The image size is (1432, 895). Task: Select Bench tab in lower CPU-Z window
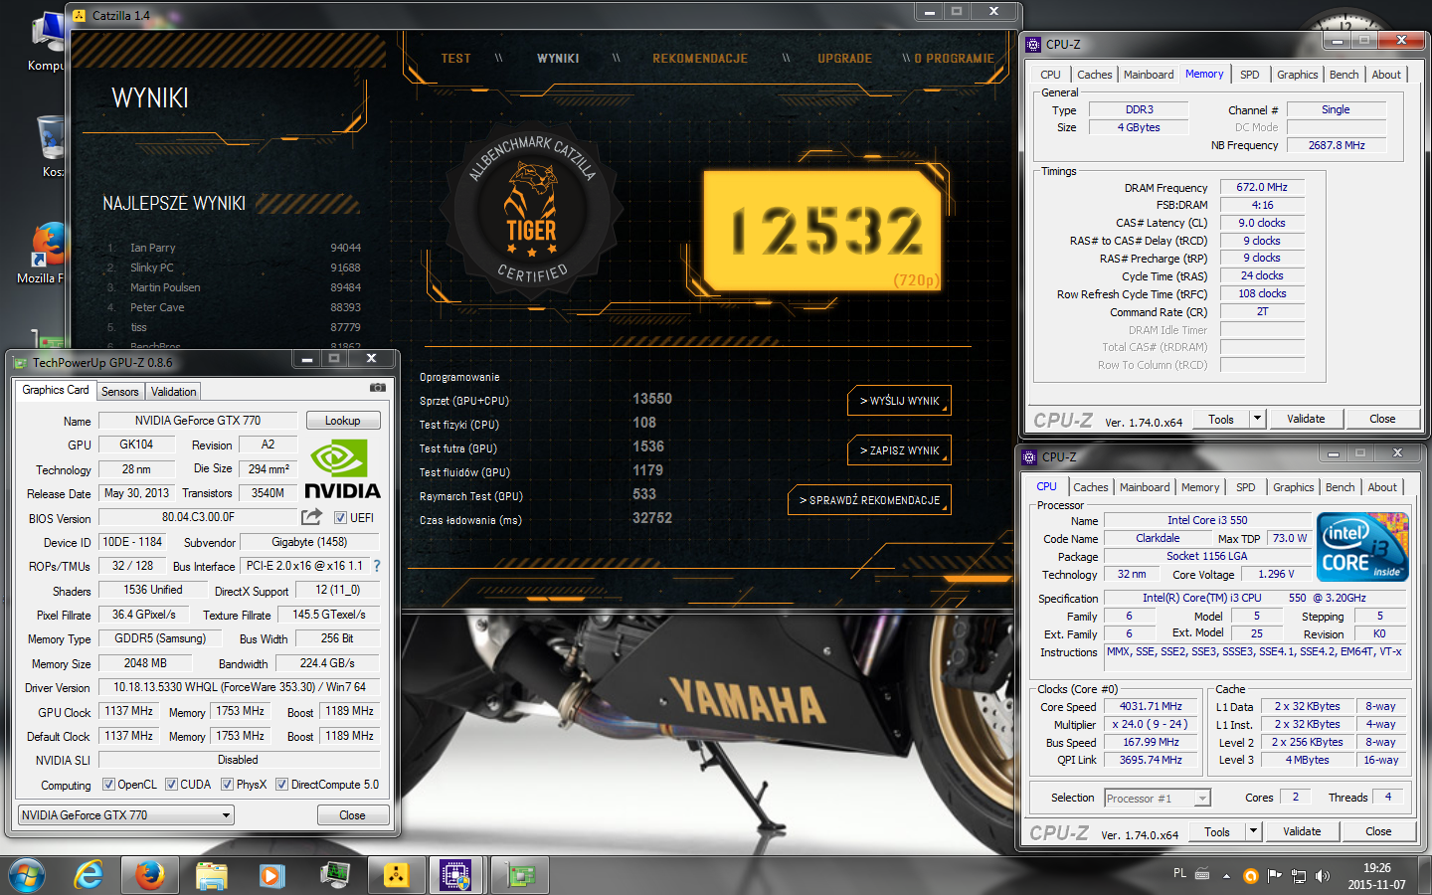tap(1341, 487)
